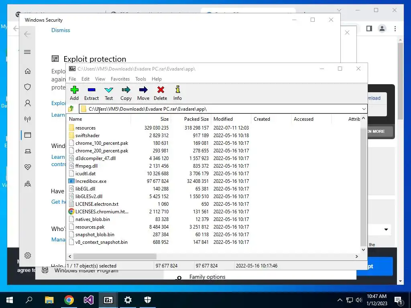Open the View menu in 7-Zip
The width and height of the screenshot is (411, 308).
point(100,79)
